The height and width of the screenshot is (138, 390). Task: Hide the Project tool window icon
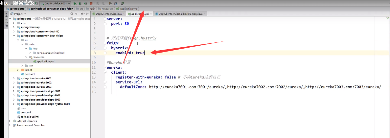[x=87, y=14]
